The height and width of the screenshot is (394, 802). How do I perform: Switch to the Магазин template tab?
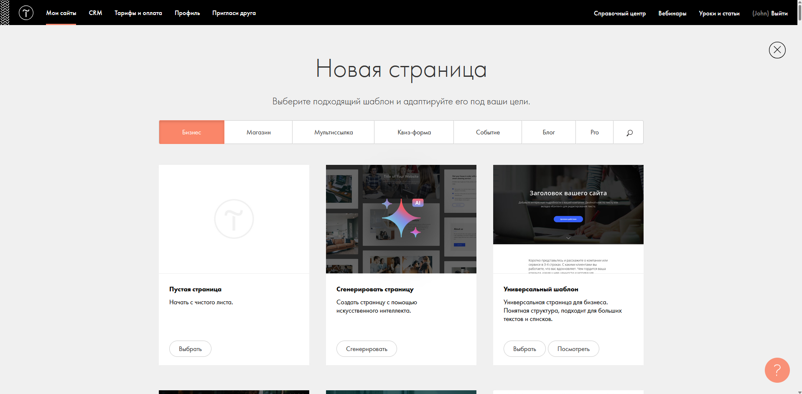pyautogui.click(x=258, y=132)
